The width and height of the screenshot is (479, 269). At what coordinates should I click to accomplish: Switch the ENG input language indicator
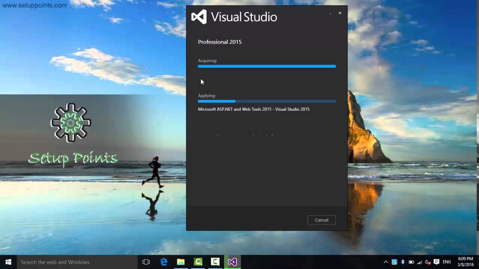click(447, 262)
